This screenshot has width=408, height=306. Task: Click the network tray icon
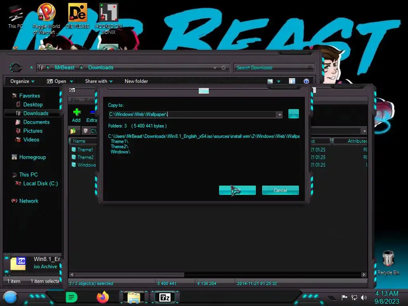354,297
